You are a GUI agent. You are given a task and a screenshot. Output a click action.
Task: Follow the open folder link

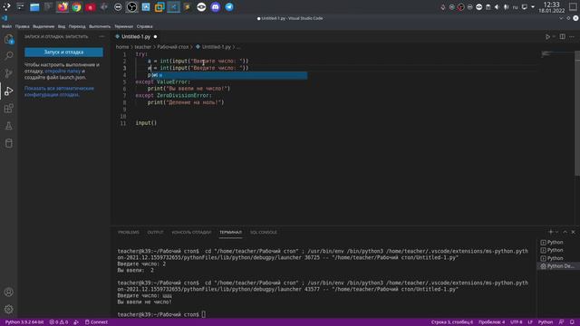[x=63, y=71]
